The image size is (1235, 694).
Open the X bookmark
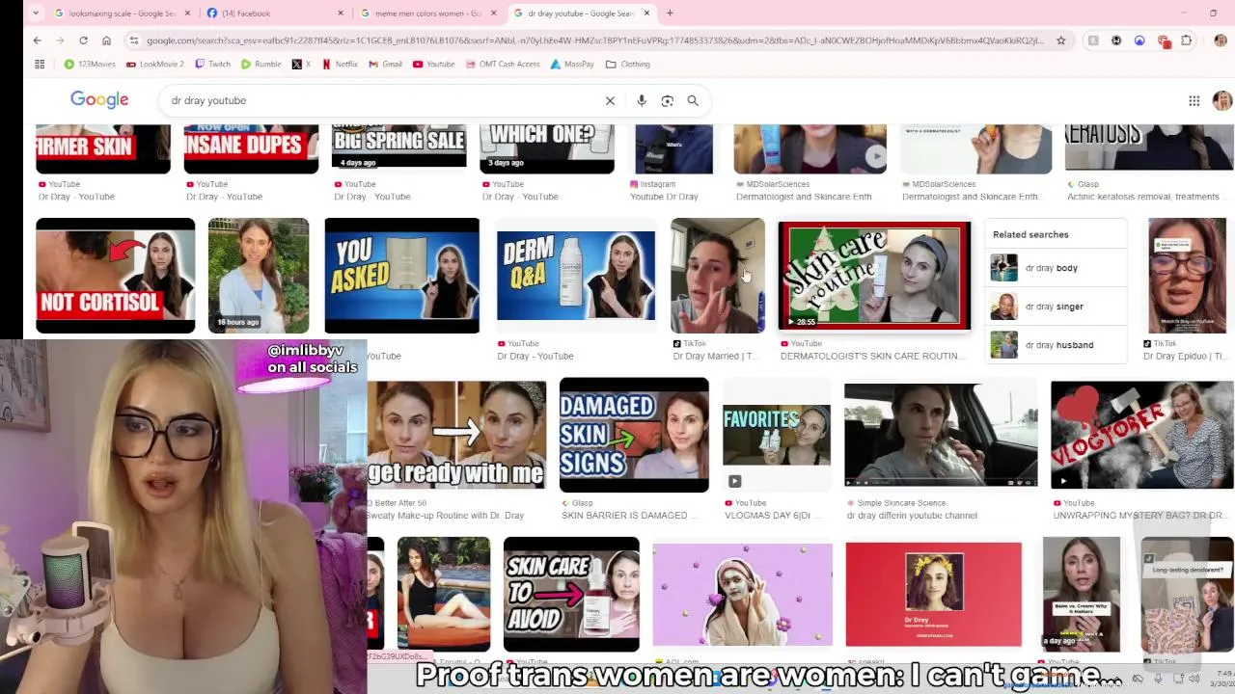pyautogui.click(x=301, y=64)
